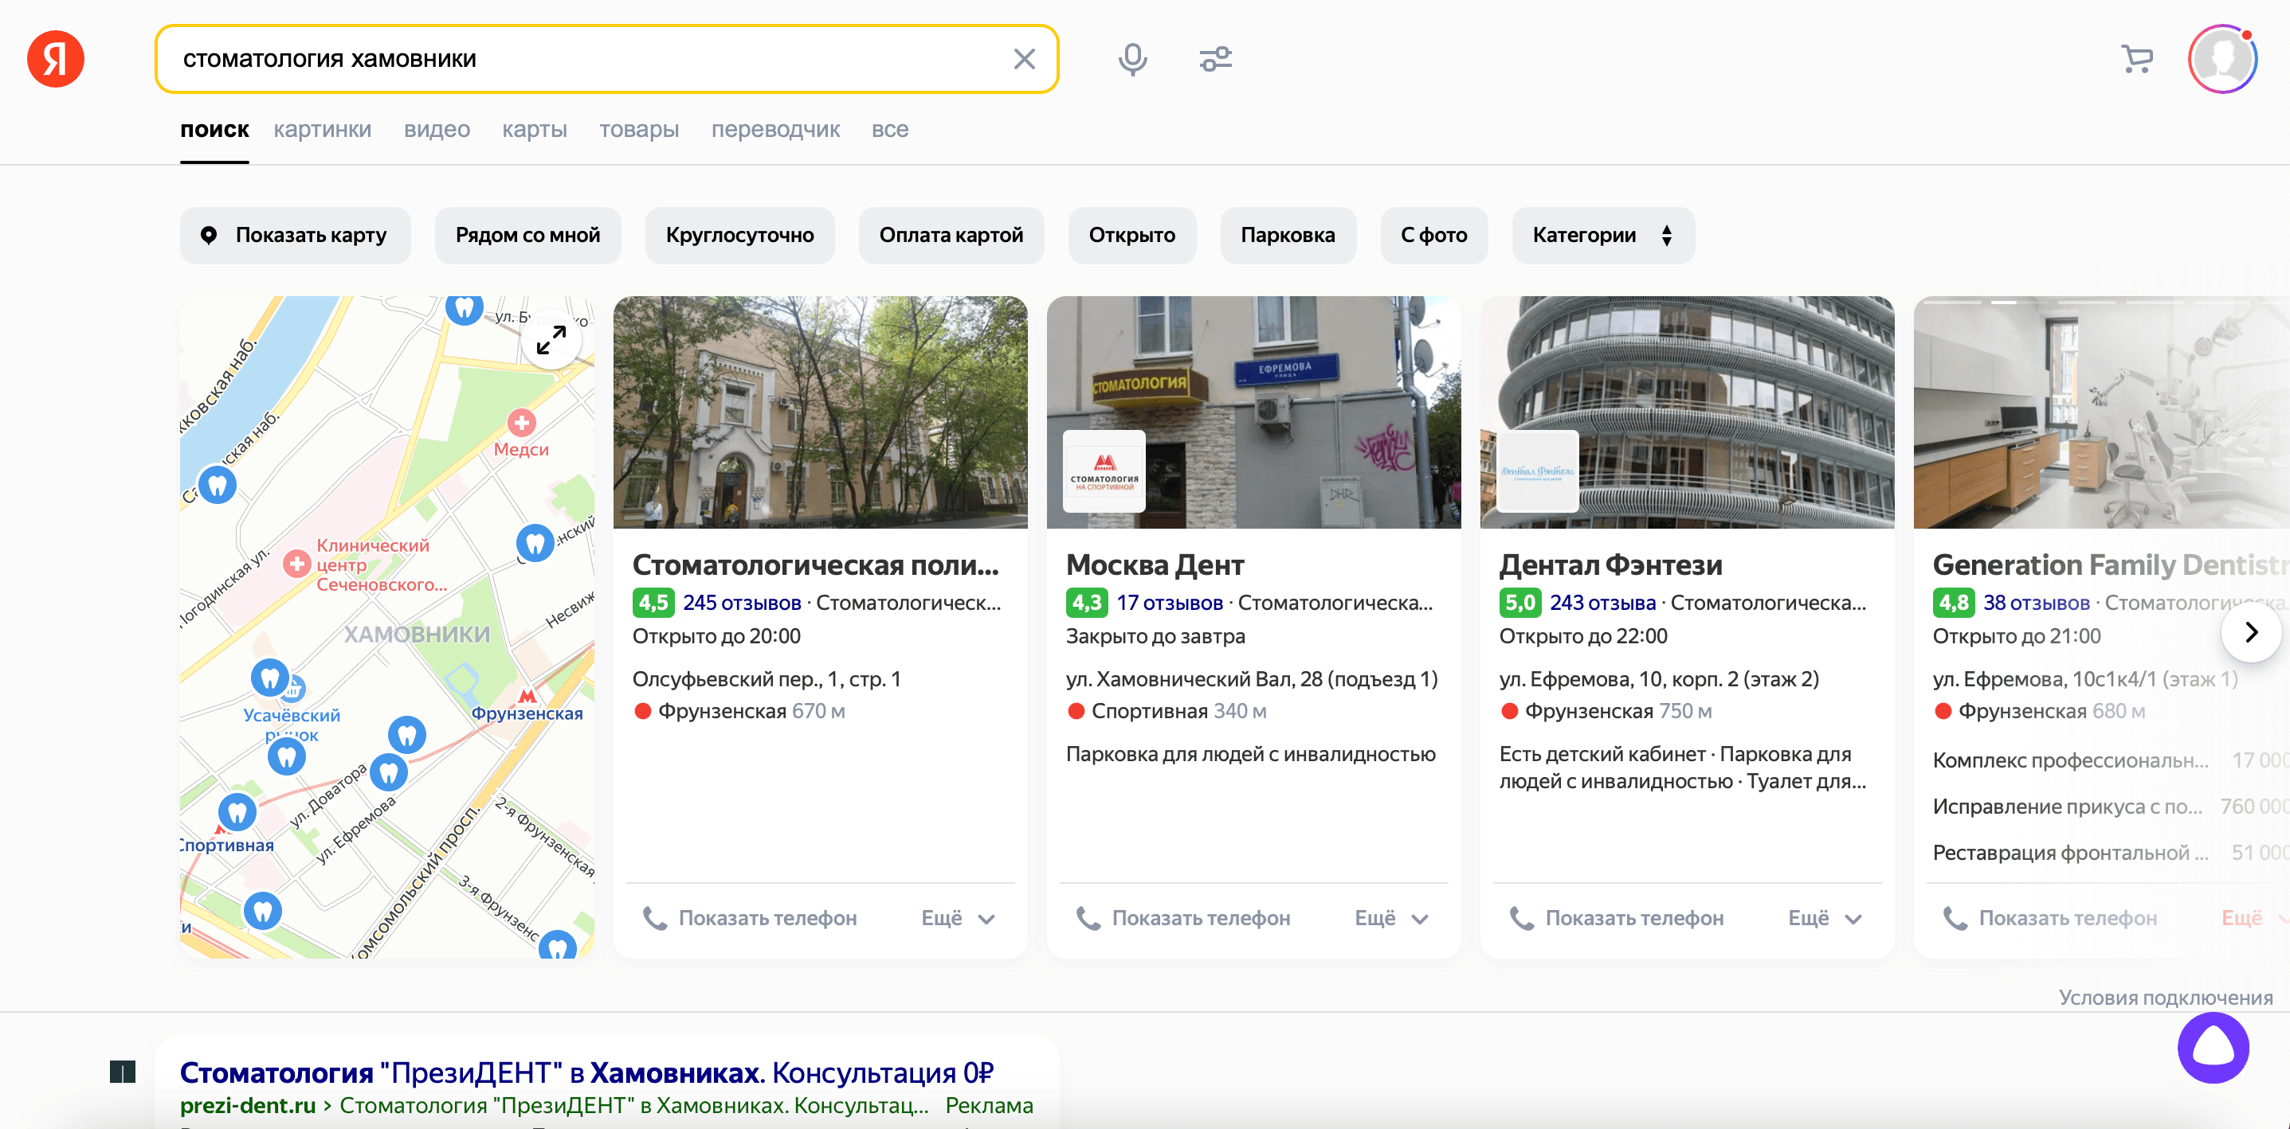The image size is (2290, 1129).
Task: Click the Клинический центр Сеченовского map marker
Action: 297,563
